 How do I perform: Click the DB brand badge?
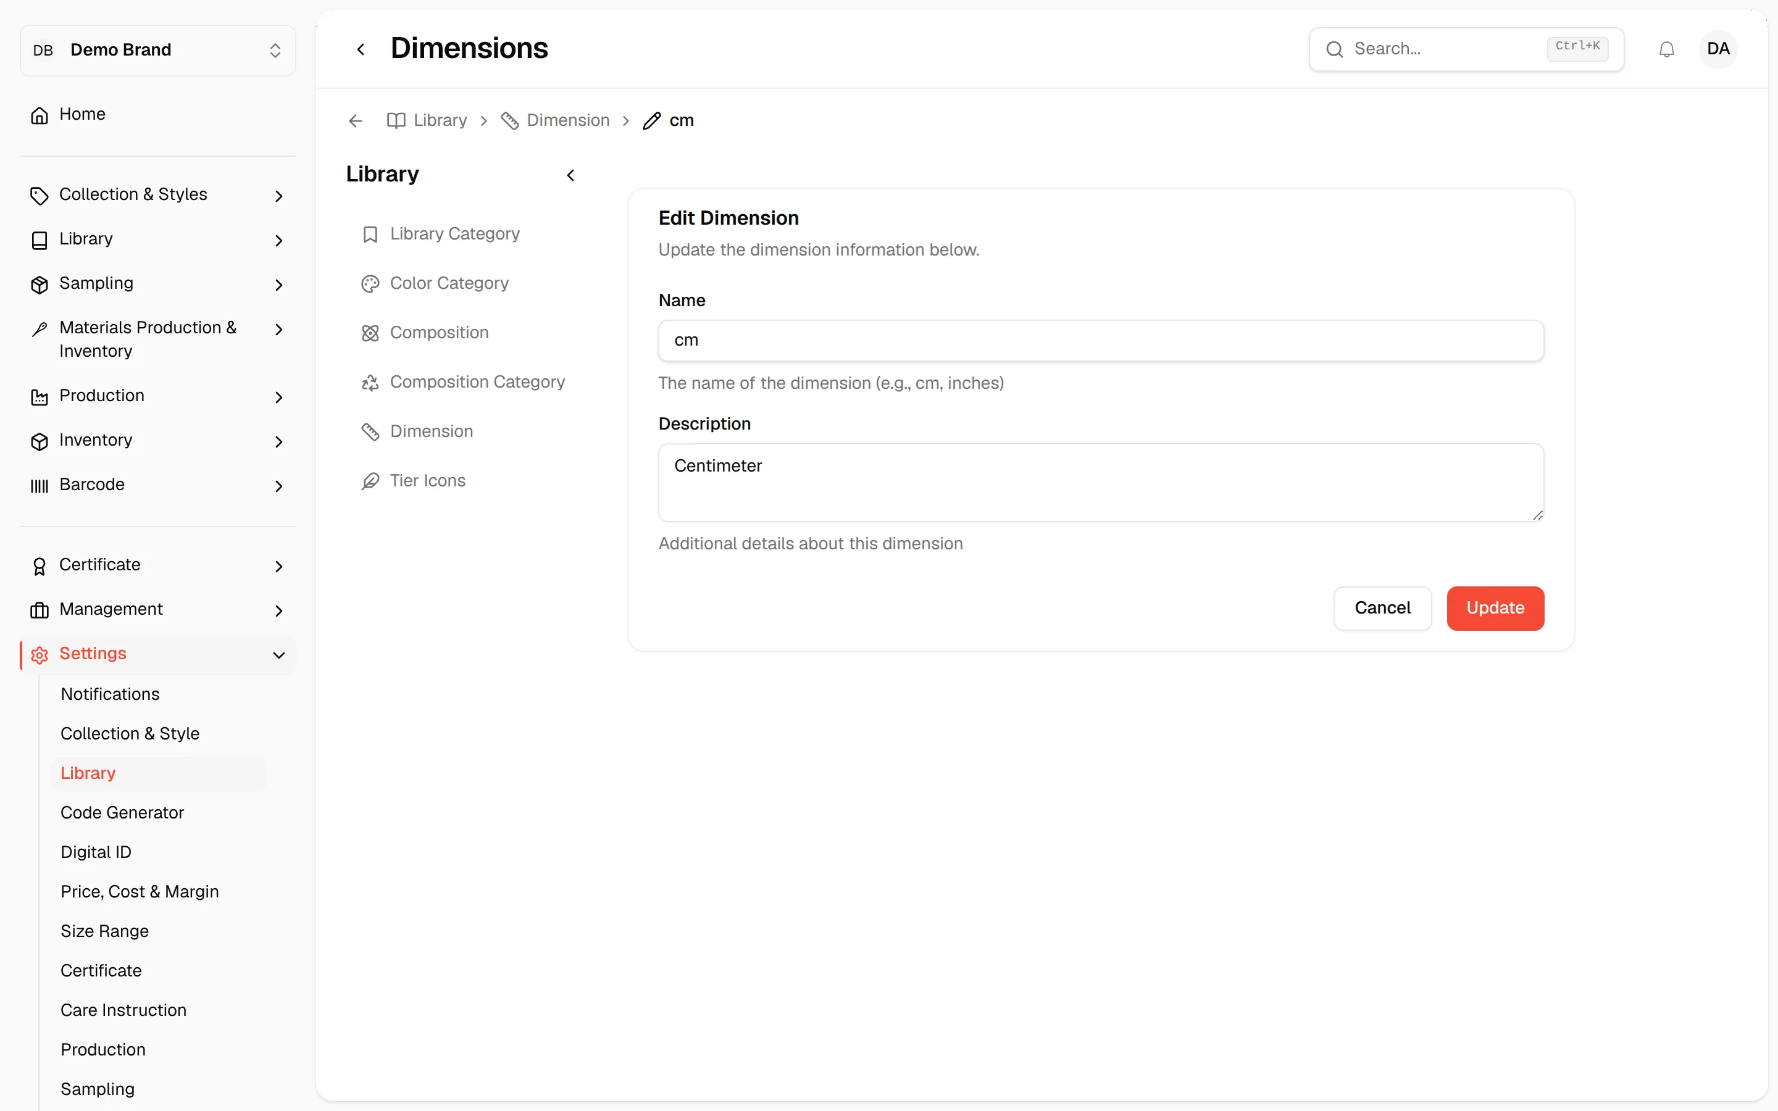click(x=43, y=50)
